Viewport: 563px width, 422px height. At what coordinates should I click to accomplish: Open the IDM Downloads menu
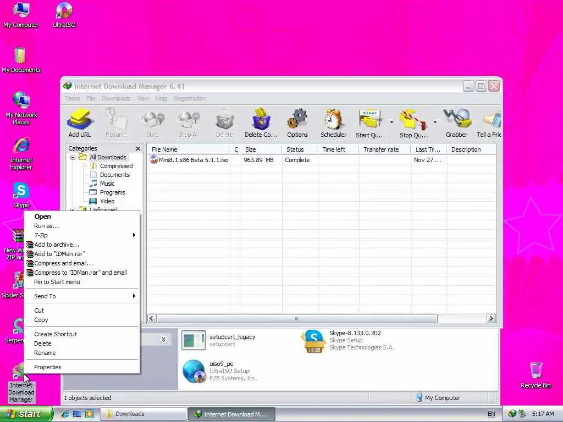click(x=116, y=98)
